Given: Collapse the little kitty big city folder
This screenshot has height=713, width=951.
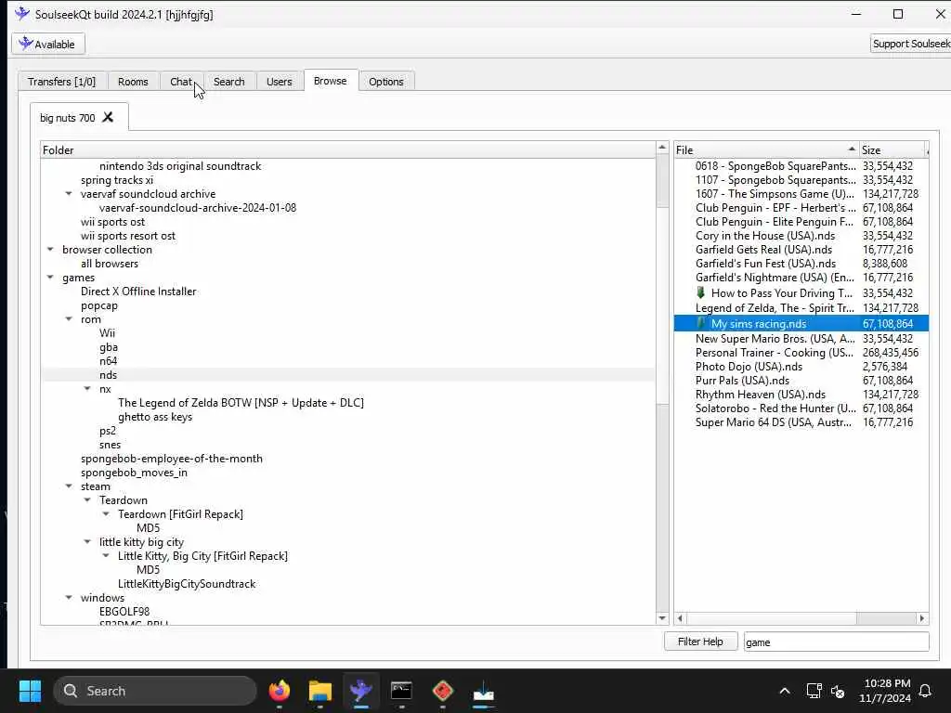Looking at the screenshot, I should [x=87, y=542].
